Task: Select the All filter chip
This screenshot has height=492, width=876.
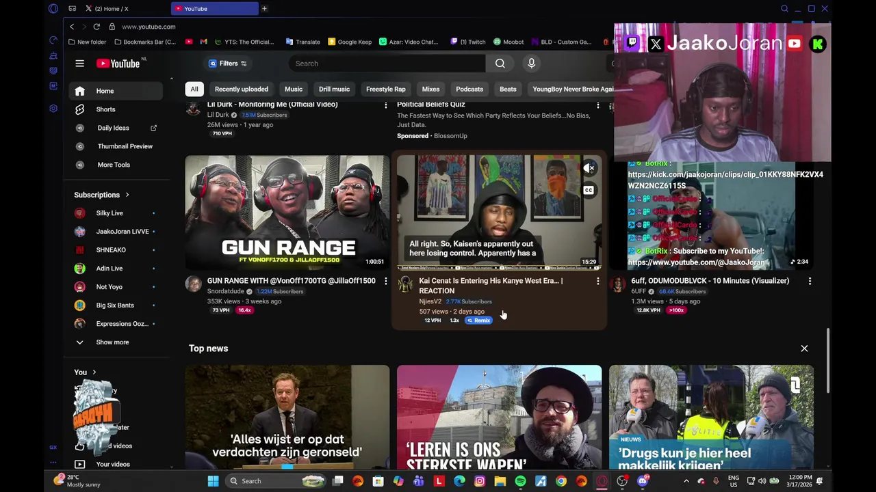Action: [x=194, y=89]
